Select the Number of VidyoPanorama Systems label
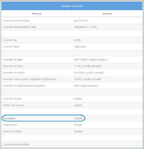The width and height of the screenshot is (144, 149). pos(24,86)
